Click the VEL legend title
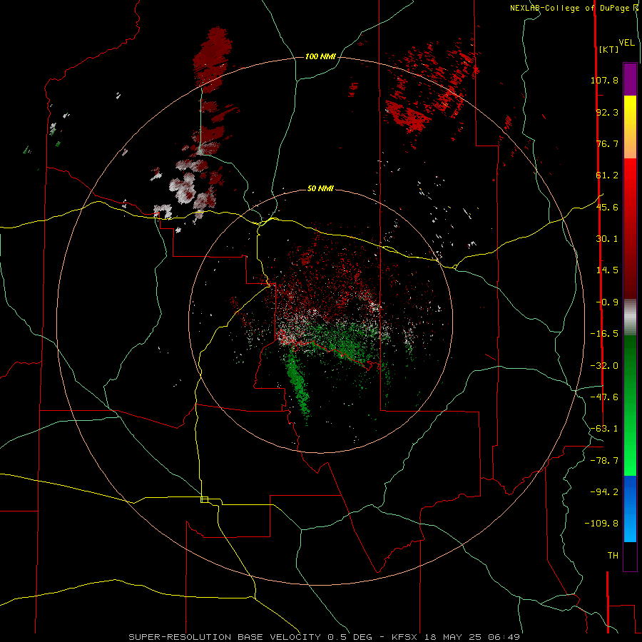This screenshot has height=642, width=642. [626, 43]
